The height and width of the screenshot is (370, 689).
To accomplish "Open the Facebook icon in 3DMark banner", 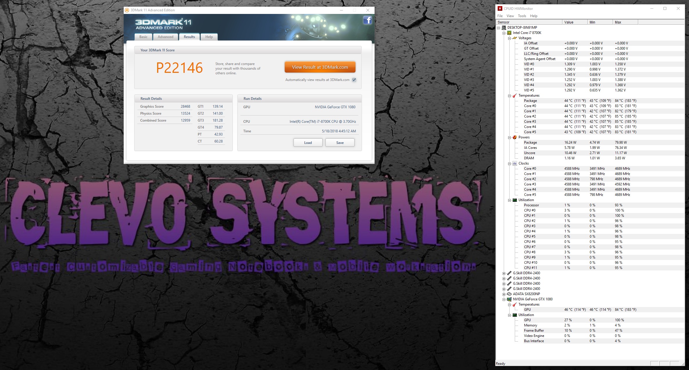I will [368, 20].
